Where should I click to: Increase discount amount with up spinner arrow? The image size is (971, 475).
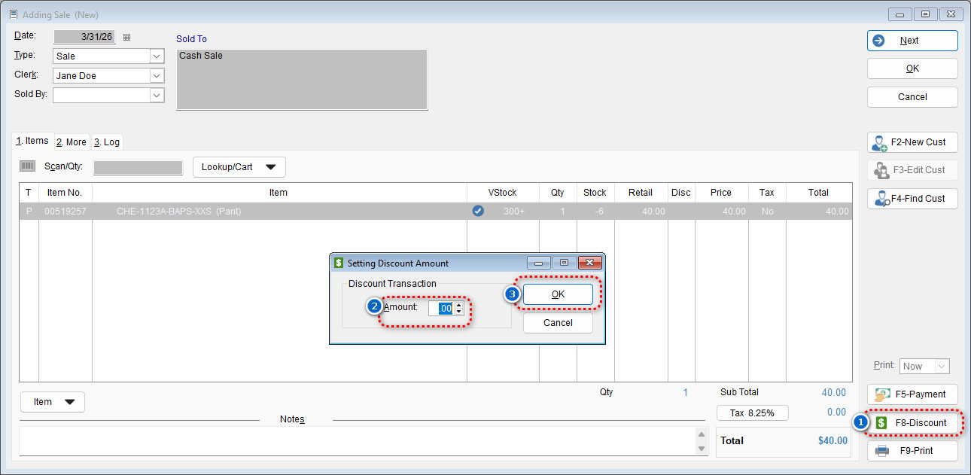click(459, 305)
